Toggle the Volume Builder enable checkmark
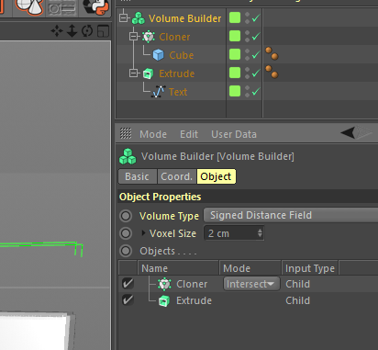This screenshot has width=378, height=350. (x=256, y=18)
